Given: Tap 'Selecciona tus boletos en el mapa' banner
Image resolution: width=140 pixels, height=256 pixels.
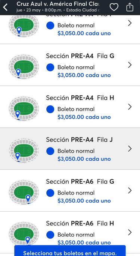Looking at the screenshot, I should tap(70, 251).
